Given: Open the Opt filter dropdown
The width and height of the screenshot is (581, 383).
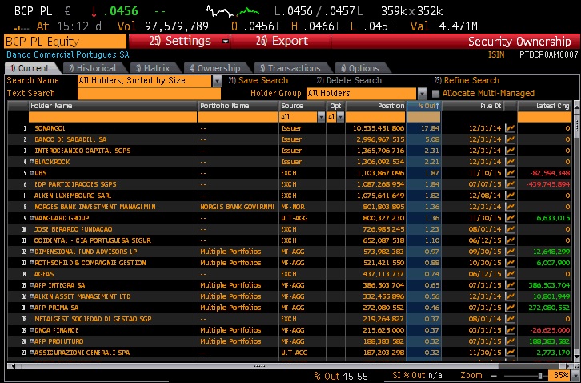Looking at the screenshot, I should coord(340,117).
